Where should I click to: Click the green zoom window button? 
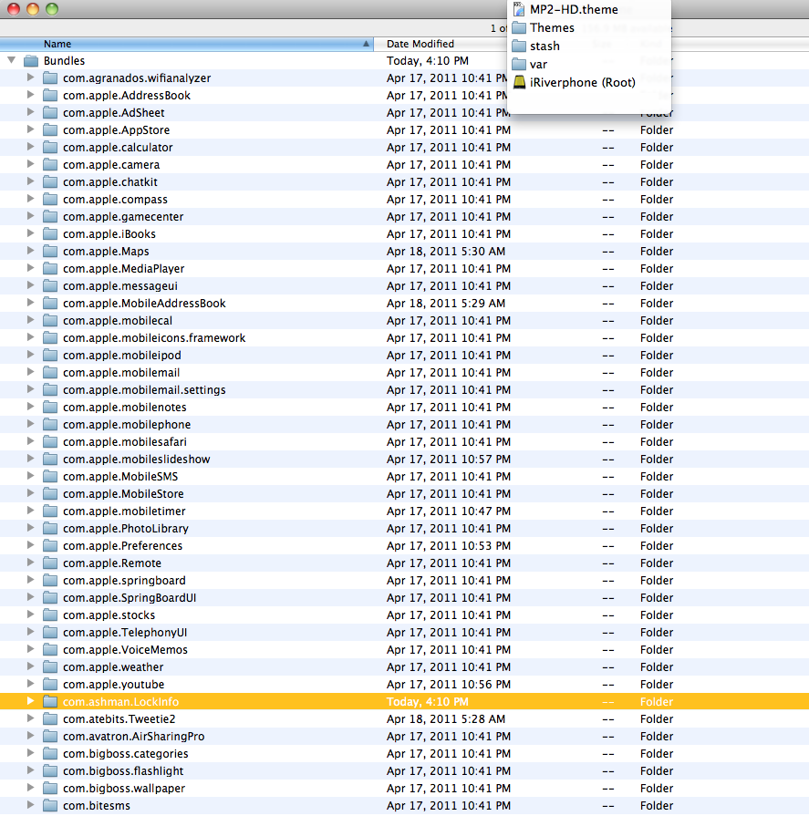tap(52, 9)
